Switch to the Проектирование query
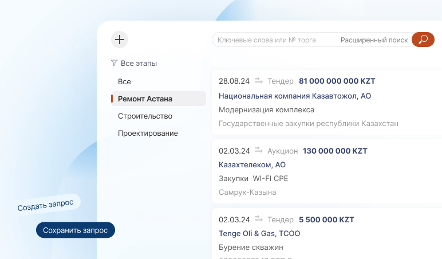442x259 pixels. coord(148,134)
